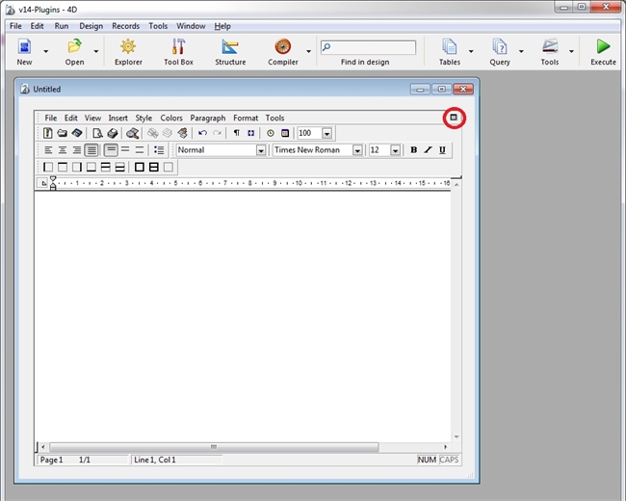Click the horizontal scrollbar of the document

241,447
